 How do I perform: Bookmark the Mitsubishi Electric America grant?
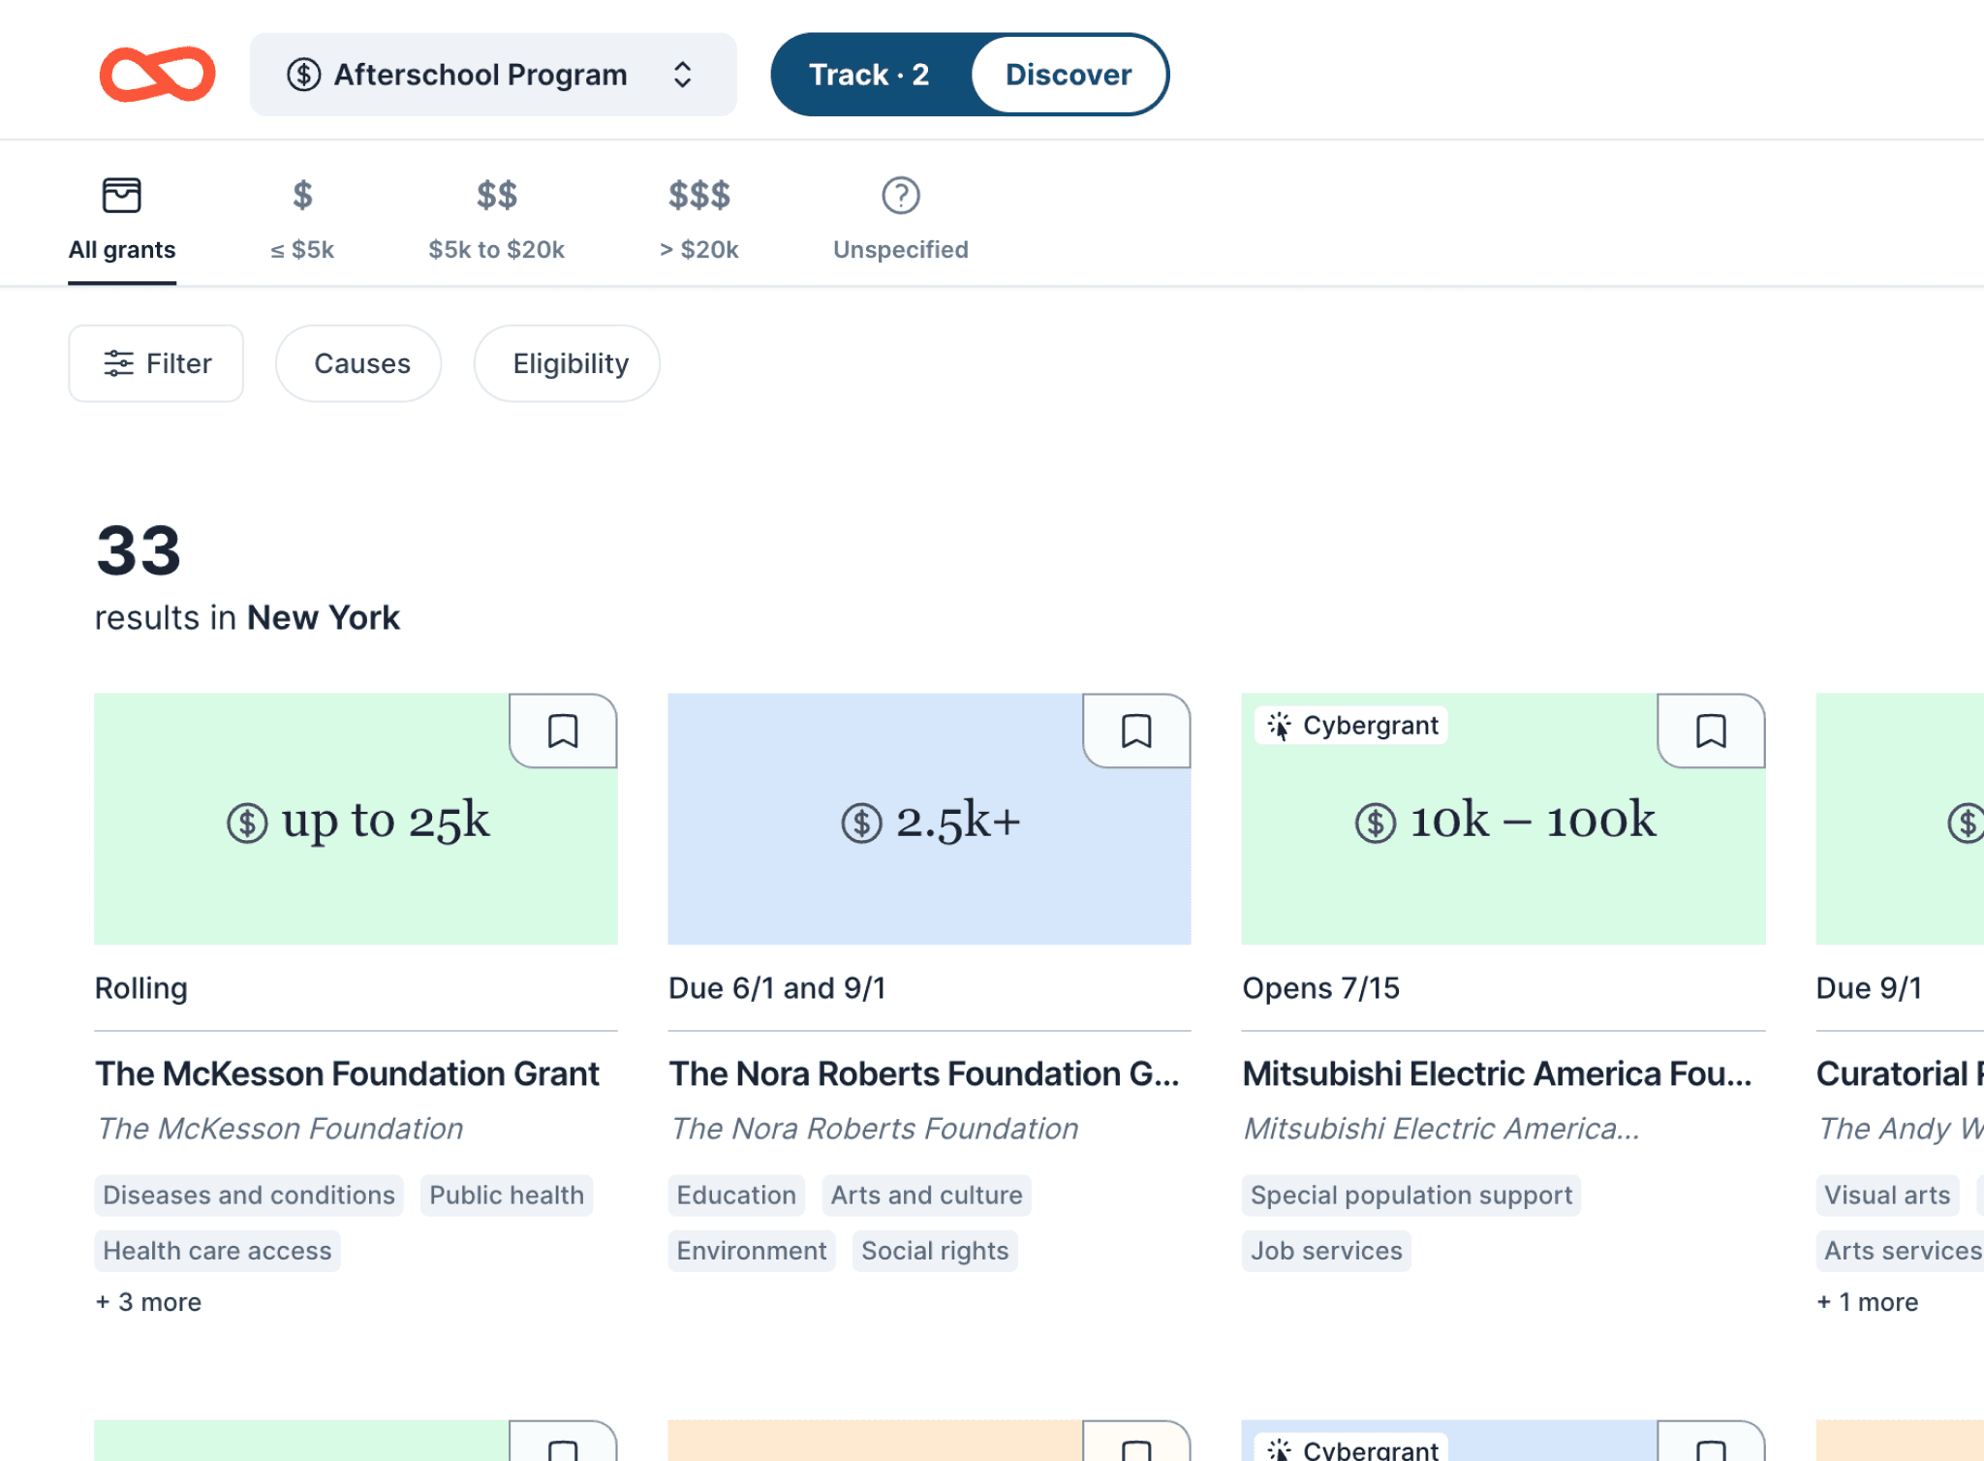point(1711,730)
